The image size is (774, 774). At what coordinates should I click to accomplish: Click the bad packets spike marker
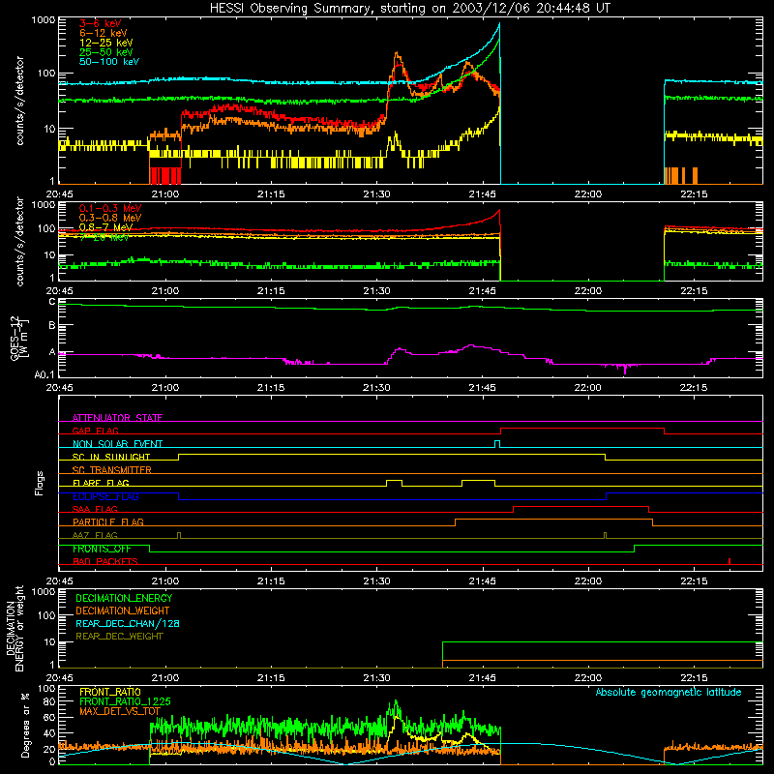(729, 561)
